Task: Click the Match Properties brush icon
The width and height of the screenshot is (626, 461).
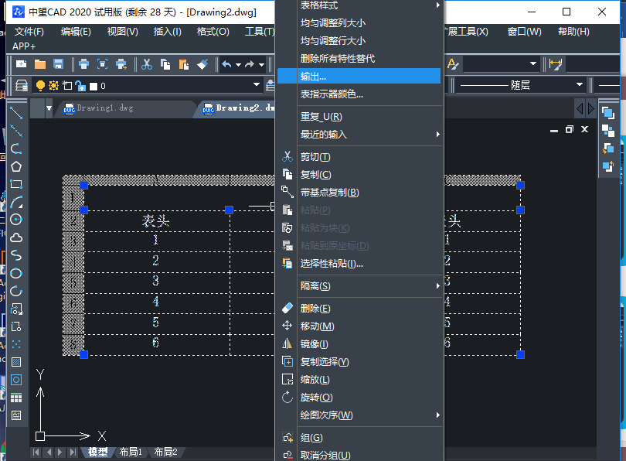Action: pyautogui.click(x=202, y=64)
